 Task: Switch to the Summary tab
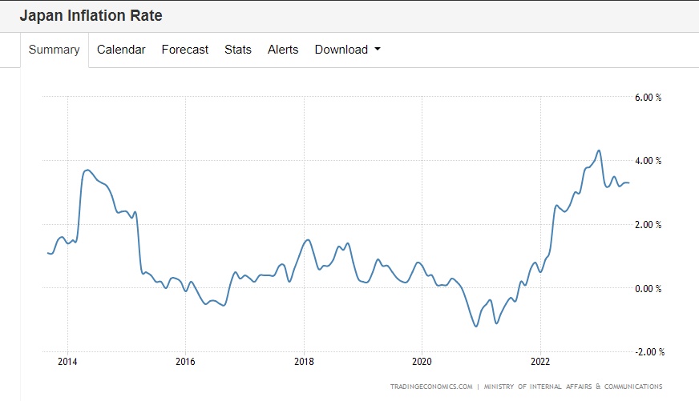coord(54,50)
